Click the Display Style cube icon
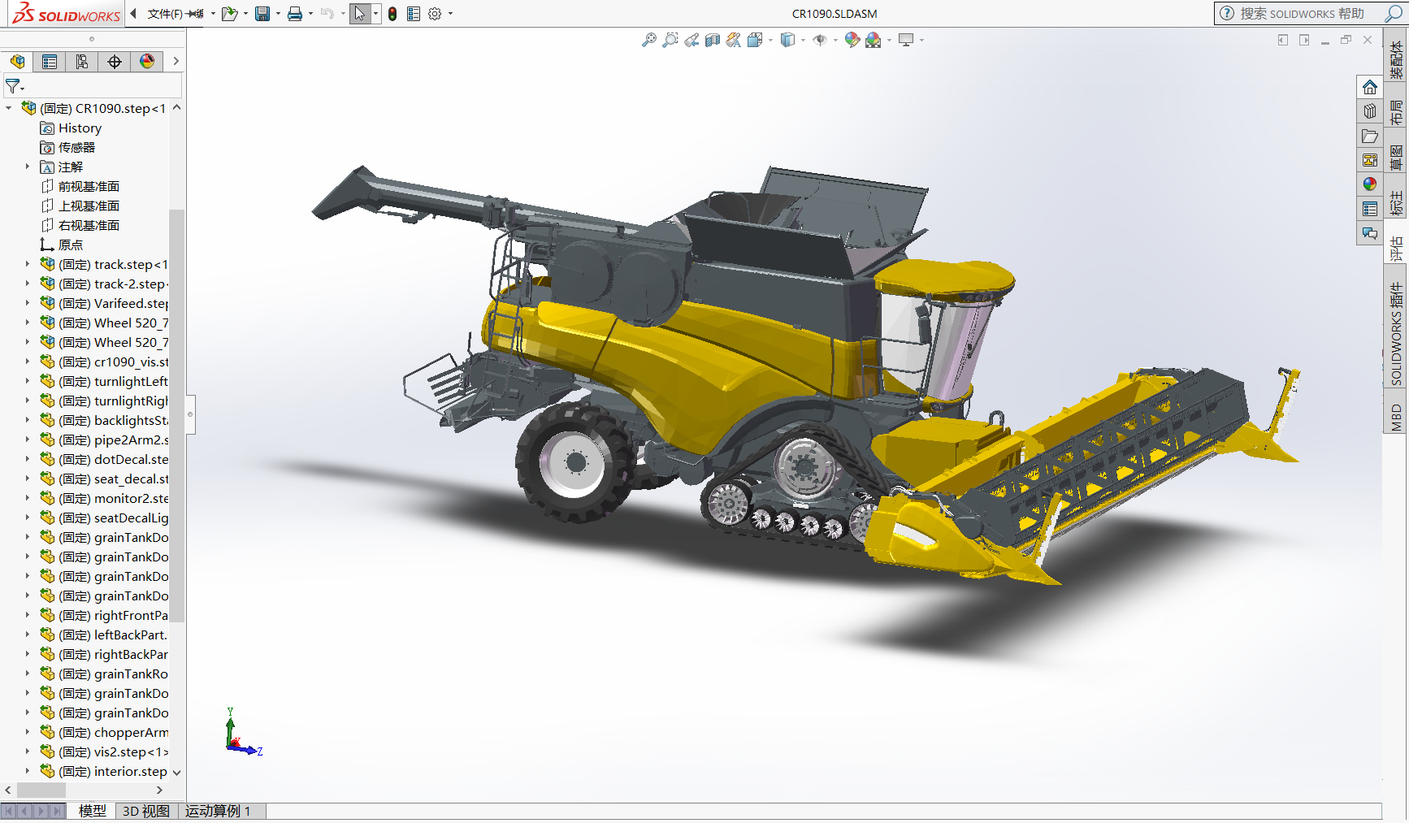1409x823 pixels. tap(787, 40)
